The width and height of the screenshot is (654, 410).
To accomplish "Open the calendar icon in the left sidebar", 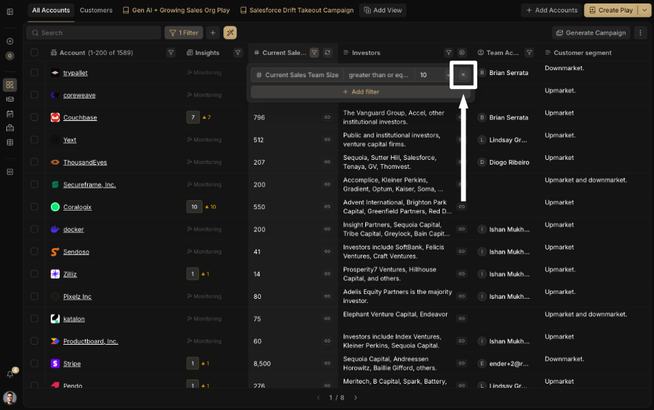I will [10, 113].
